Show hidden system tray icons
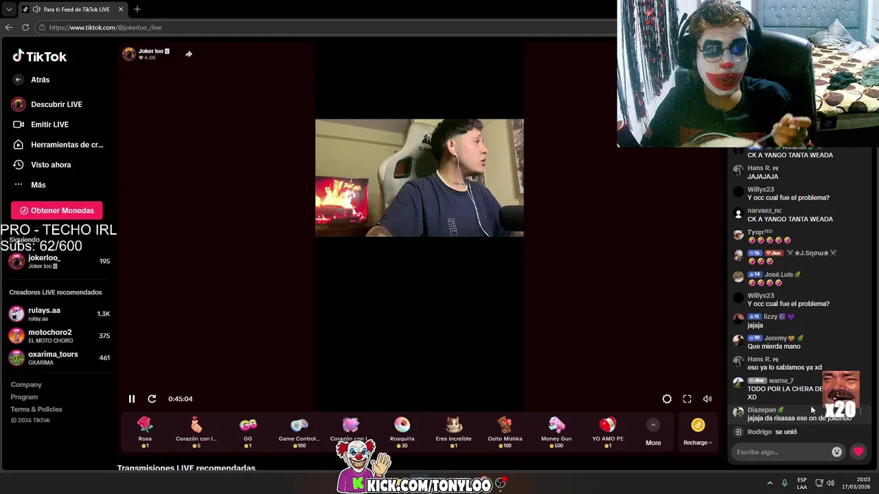Image resolution: width=879 pixels, height=494 pixels. [x=770, y=483]
